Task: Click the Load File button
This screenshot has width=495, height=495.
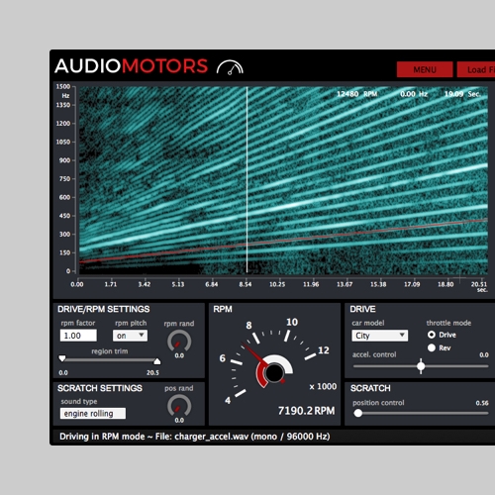Action: tap(476, 69)
